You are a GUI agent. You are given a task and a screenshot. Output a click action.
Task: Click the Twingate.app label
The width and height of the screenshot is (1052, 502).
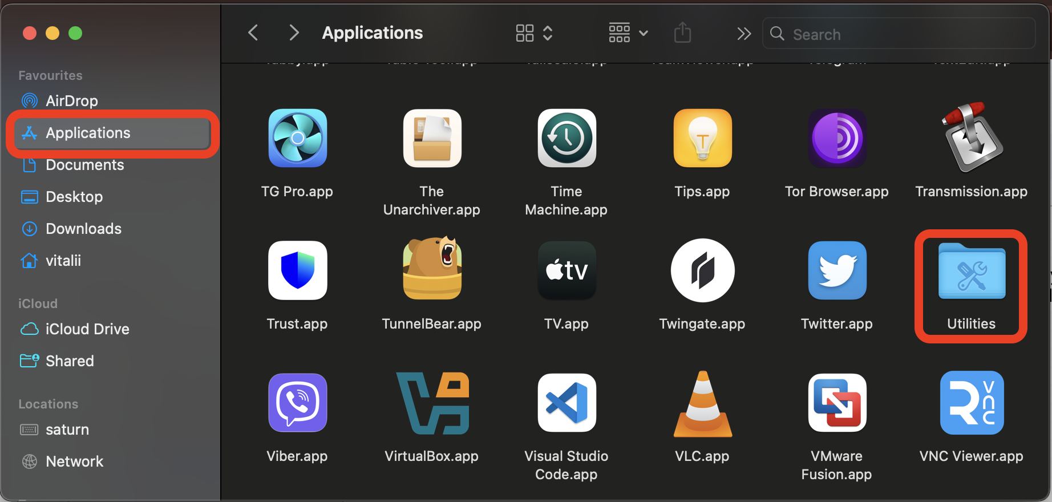[x=702, y=324]
